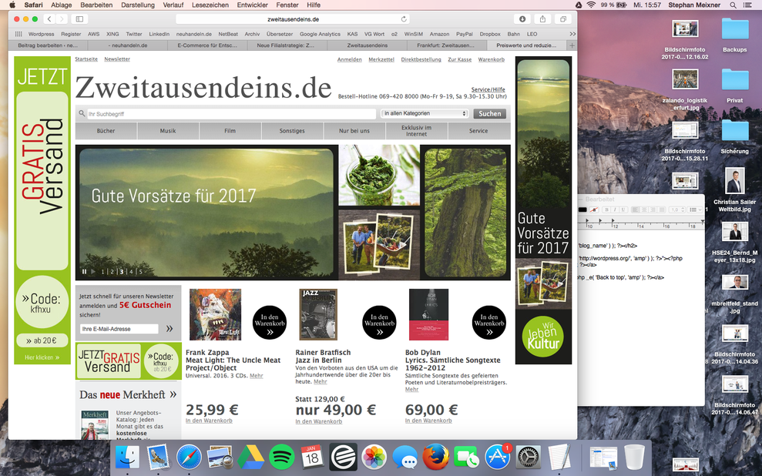Open Mail in the Dock
The width and height of the screenshot is (762, 476).
pyautogui.click(x=158, y=457)
